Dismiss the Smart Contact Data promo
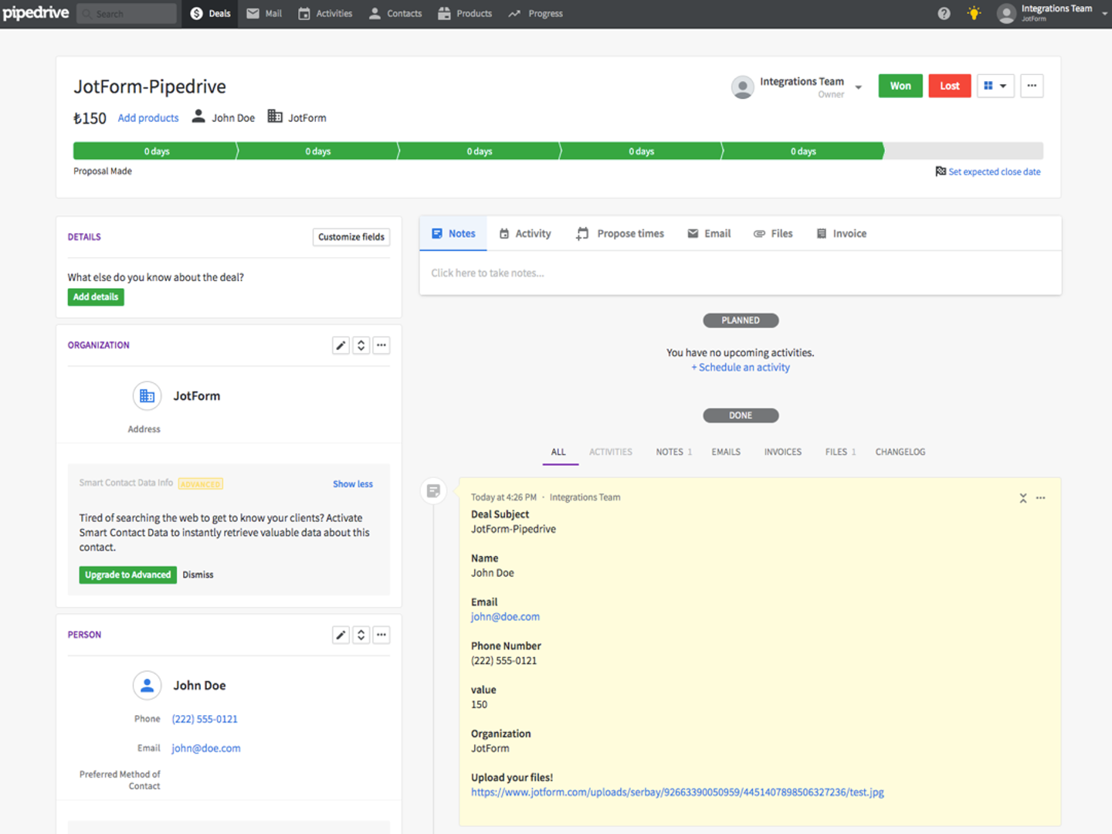This screenshot has height=834, width=1112. pos(198,575)
